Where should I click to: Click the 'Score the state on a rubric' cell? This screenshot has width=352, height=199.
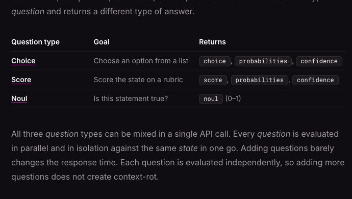pos(138,80)
